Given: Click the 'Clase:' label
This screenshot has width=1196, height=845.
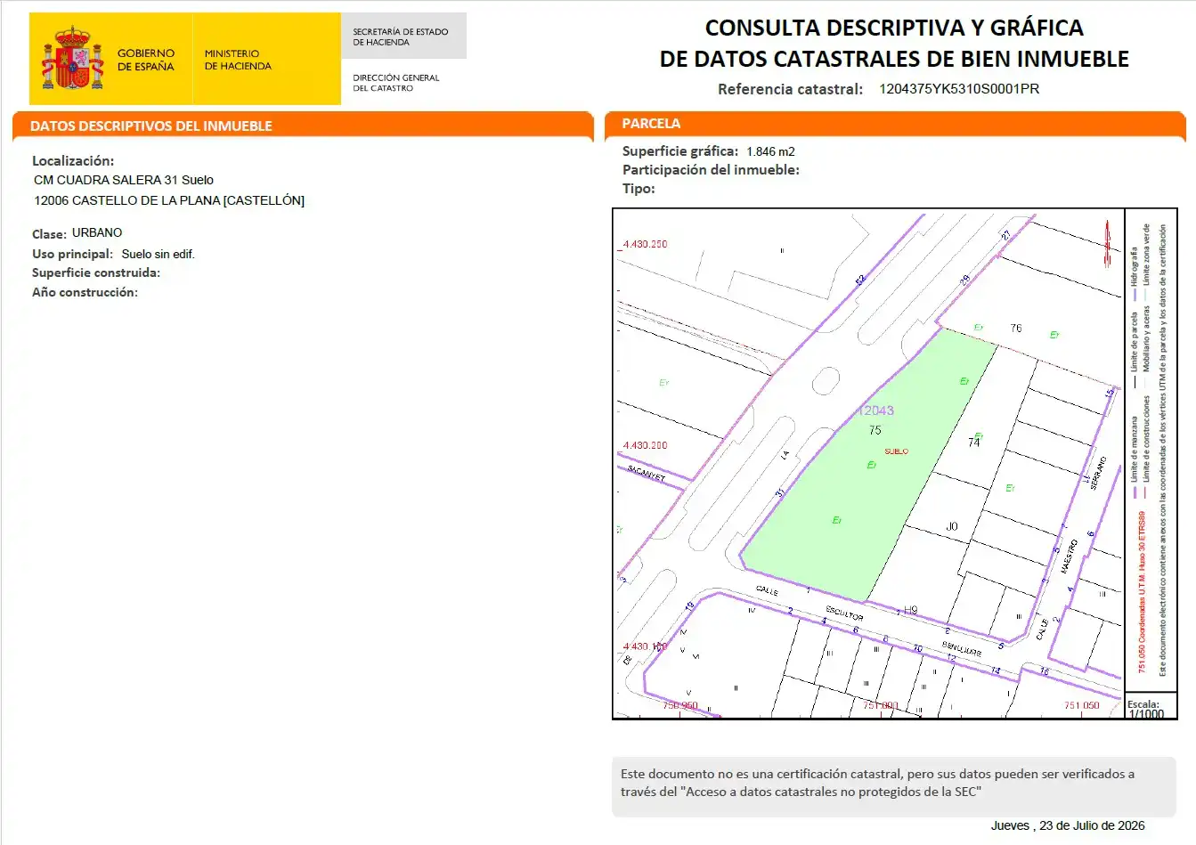Looking at the screenshot, I should pyautogui.click(x=49, y=234).
